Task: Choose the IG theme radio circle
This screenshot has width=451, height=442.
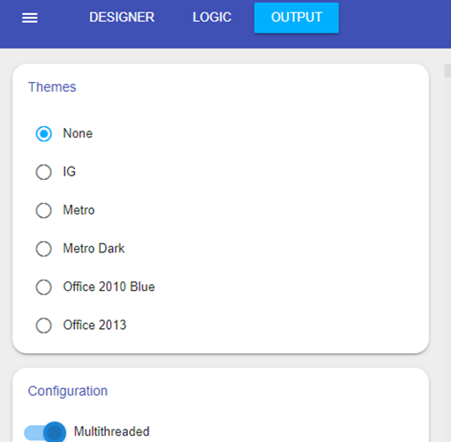Action: pyautogui.click(x=44, y=172)
